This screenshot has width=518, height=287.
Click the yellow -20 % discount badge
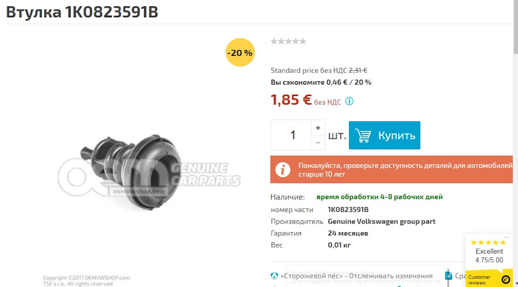(x=240, y=52)
